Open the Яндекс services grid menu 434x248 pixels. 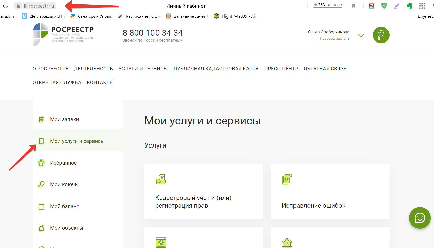422,6
